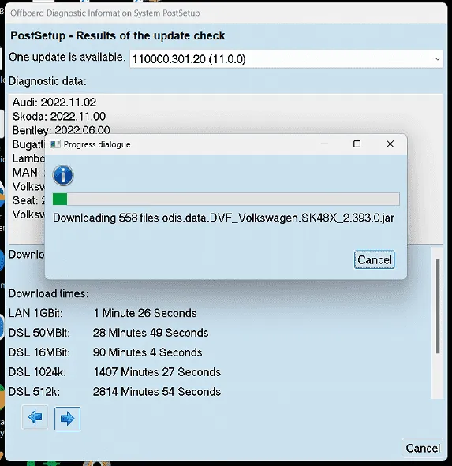The image size is (452, 466).
Task: Click the green download progress bar
Action: [226, 199]
